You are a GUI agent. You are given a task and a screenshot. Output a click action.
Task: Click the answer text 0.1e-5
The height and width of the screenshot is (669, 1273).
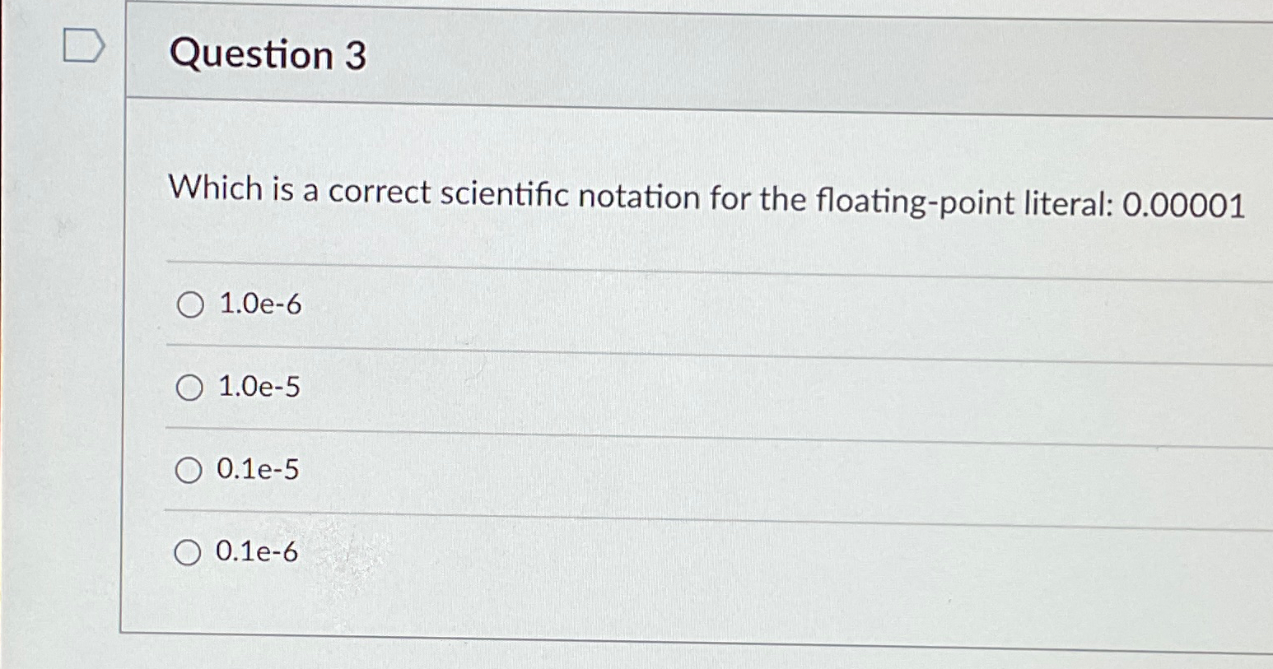pos(257,471)
